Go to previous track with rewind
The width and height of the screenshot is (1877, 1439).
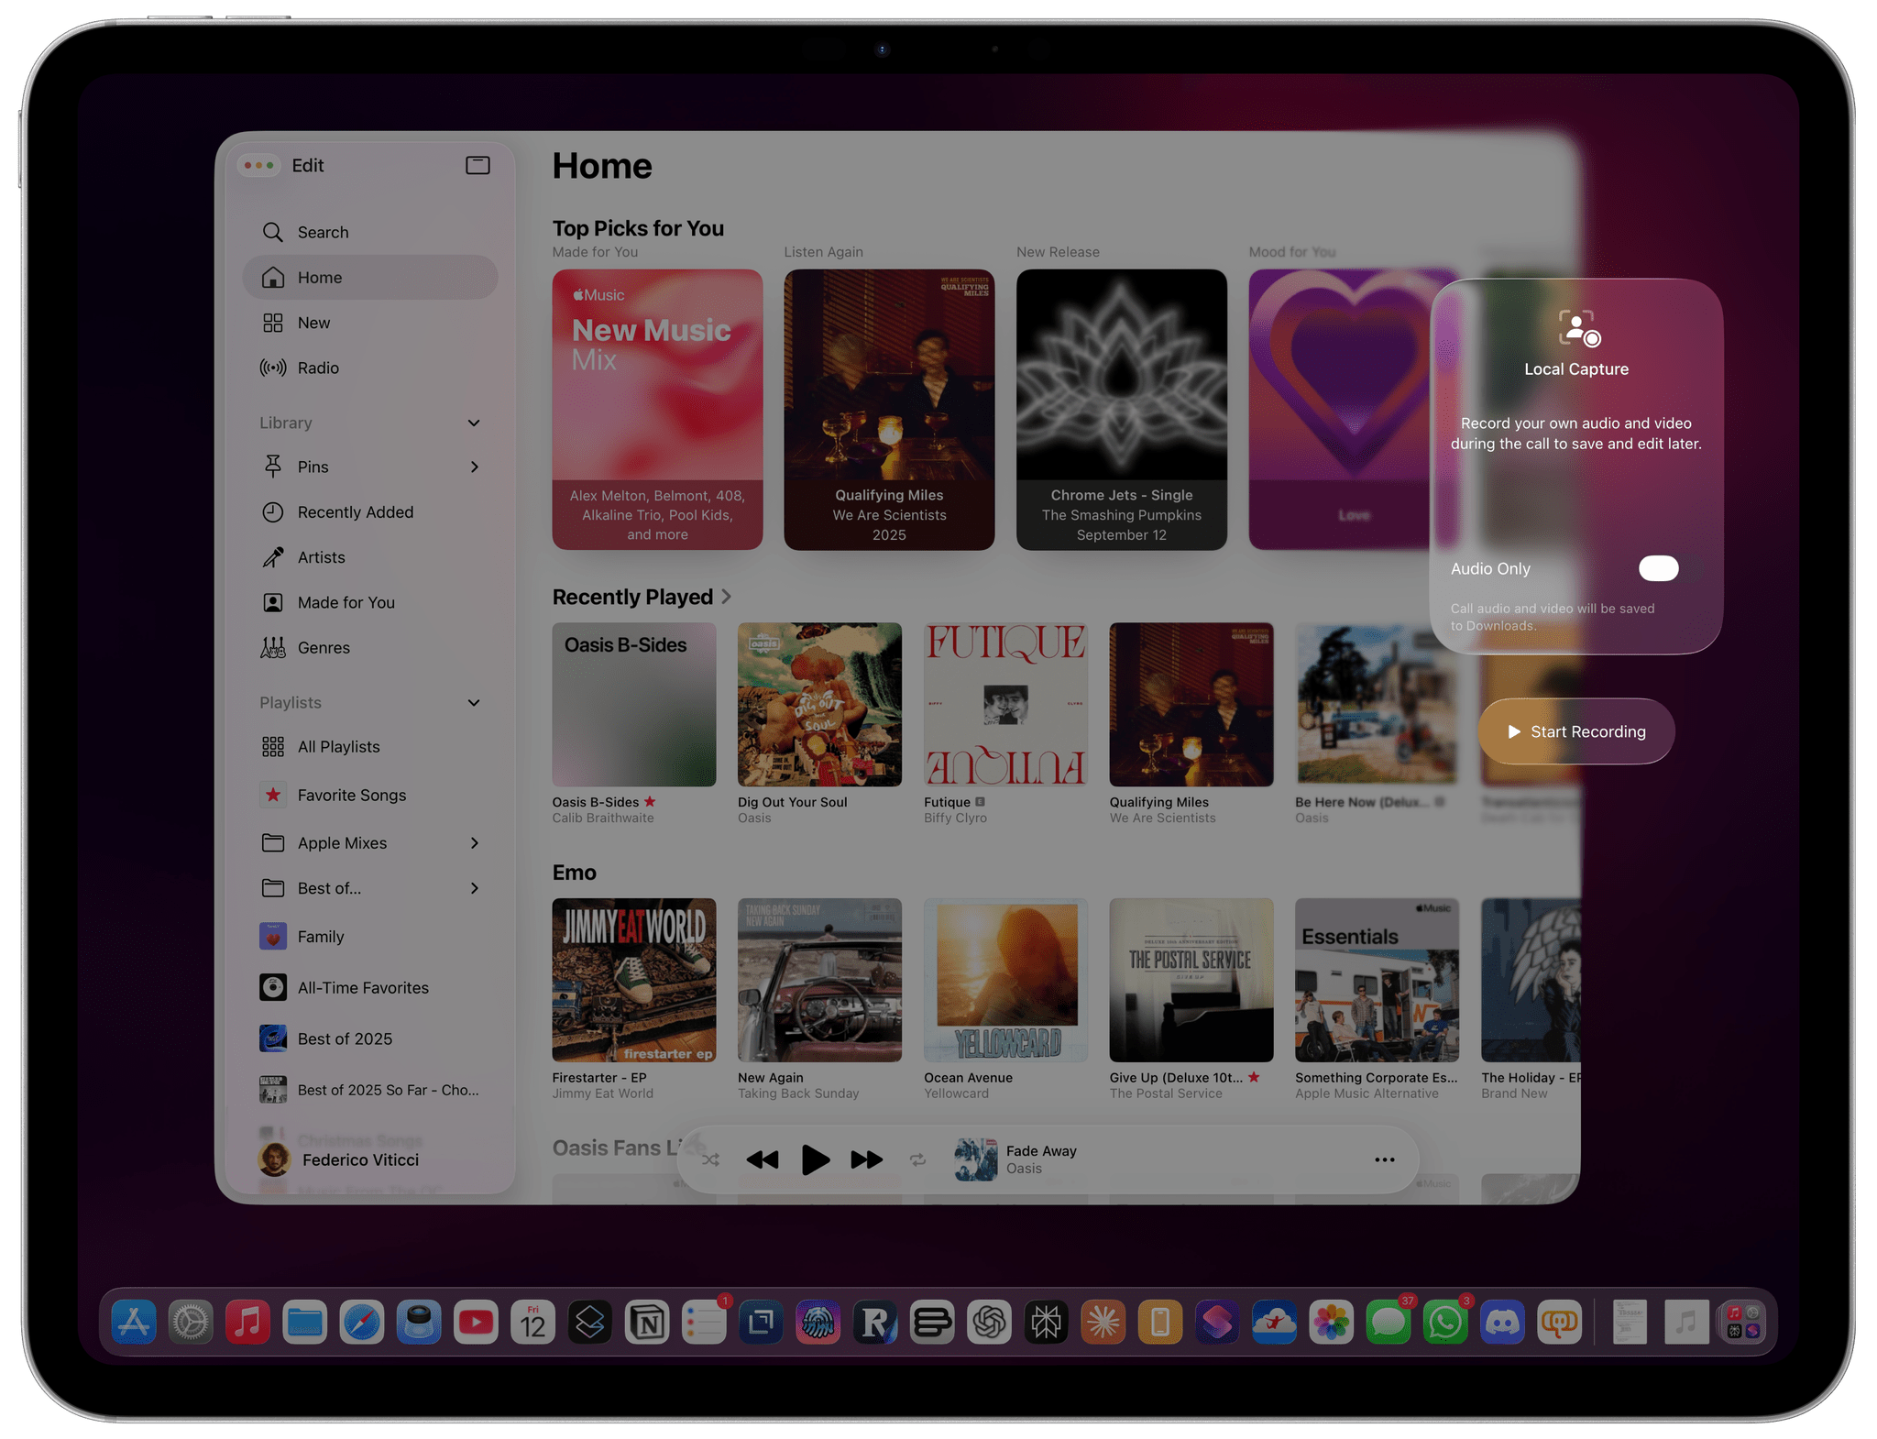(x=762, y=1159)
